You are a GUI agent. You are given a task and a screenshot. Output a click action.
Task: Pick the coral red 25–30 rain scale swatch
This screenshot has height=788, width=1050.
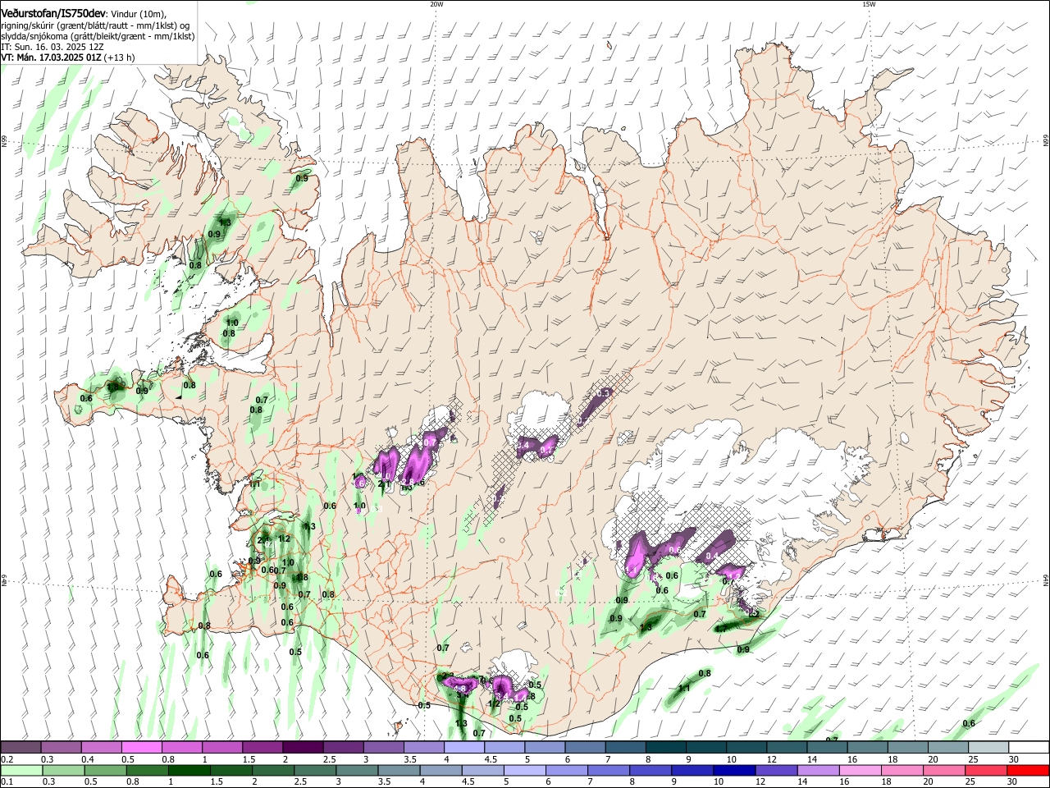(x=985, y=770)
